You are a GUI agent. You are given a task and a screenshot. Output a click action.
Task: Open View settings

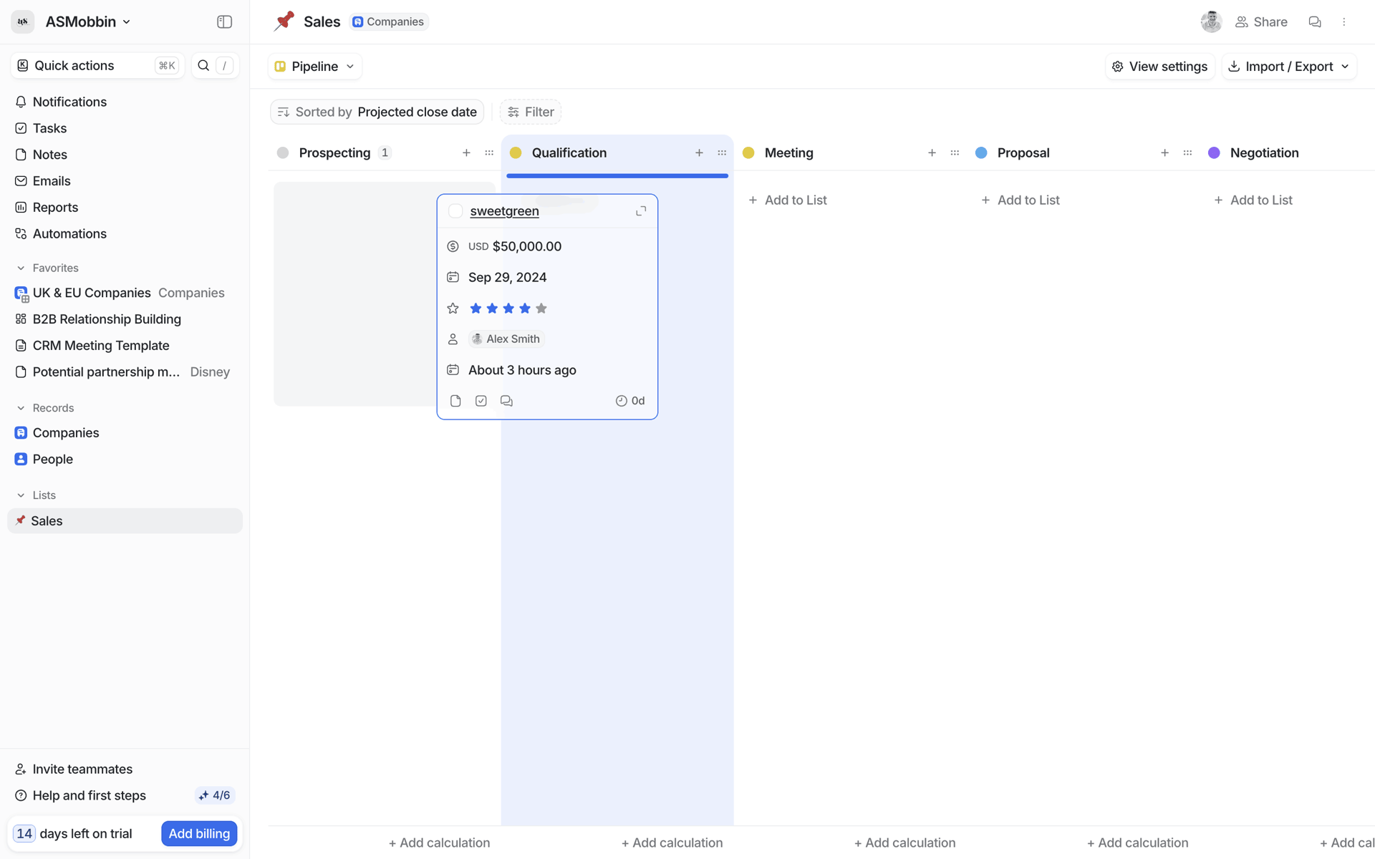pos(1159,66)
